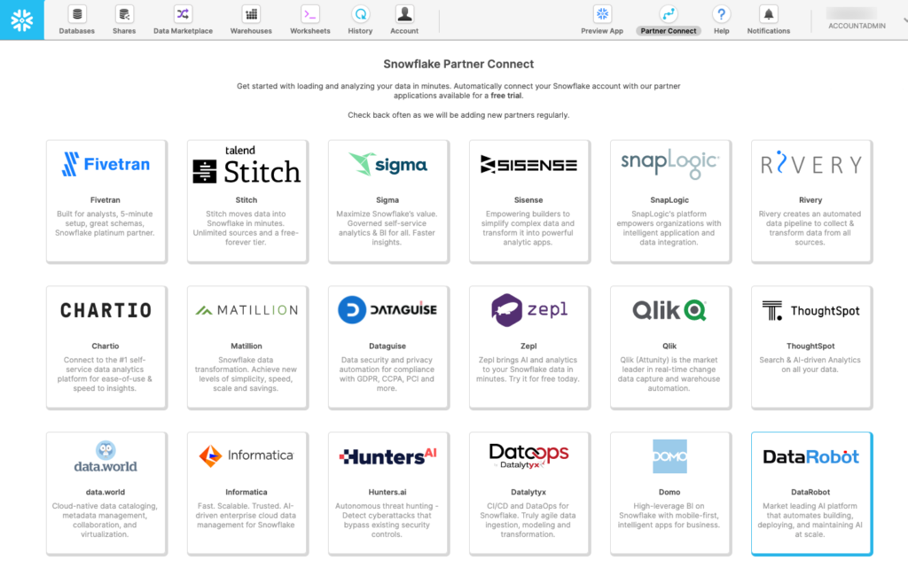Screen dimensions: 908x576
Task: Launch the Preview App icon
Action: click(602, 14)
